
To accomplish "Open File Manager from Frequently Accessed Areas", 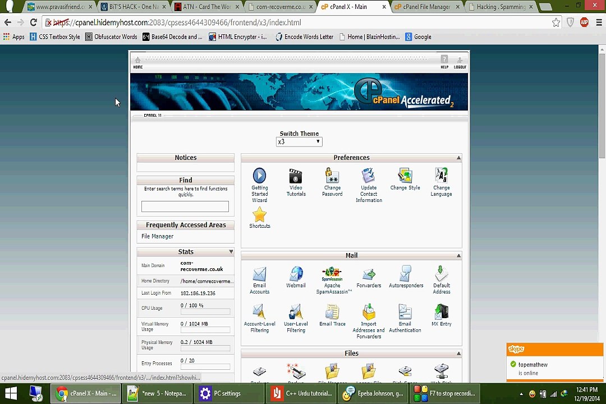I will 157,236.
